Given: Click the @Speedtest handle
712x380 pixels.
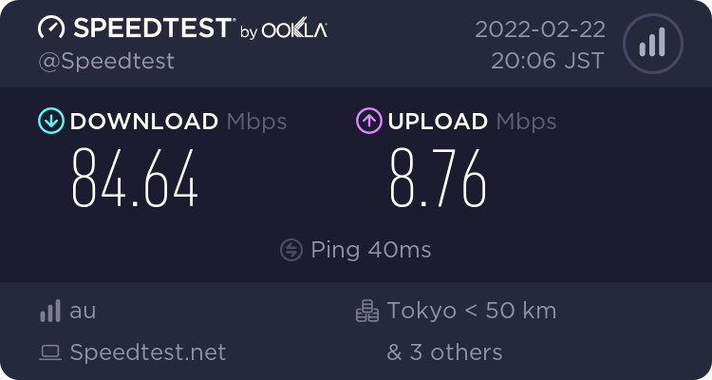Looking at the screenshot, I should 105,61.
